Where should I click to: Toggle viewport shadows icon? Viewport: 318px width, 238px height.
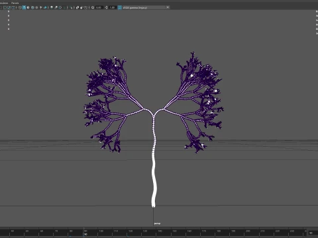[x=45, y=7]
